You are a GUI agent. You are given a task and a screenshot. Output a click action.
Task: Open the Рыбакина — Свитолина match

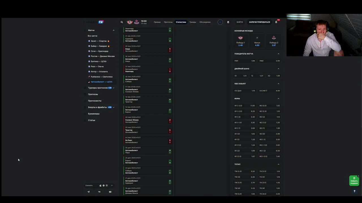pos(100,76)
